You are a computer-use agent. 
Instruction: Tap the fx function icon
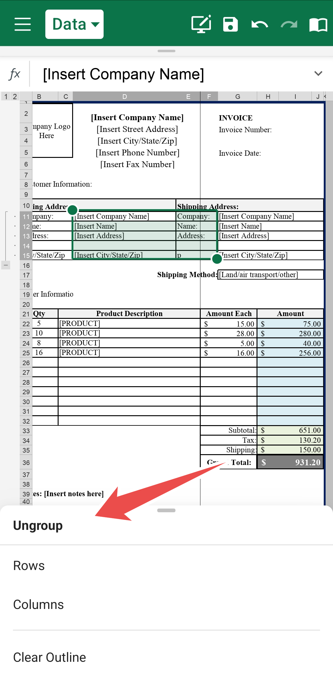coord(14,74)
